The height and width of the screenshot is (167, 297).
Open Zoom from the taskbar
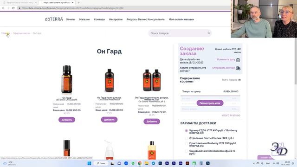point(126,163)
